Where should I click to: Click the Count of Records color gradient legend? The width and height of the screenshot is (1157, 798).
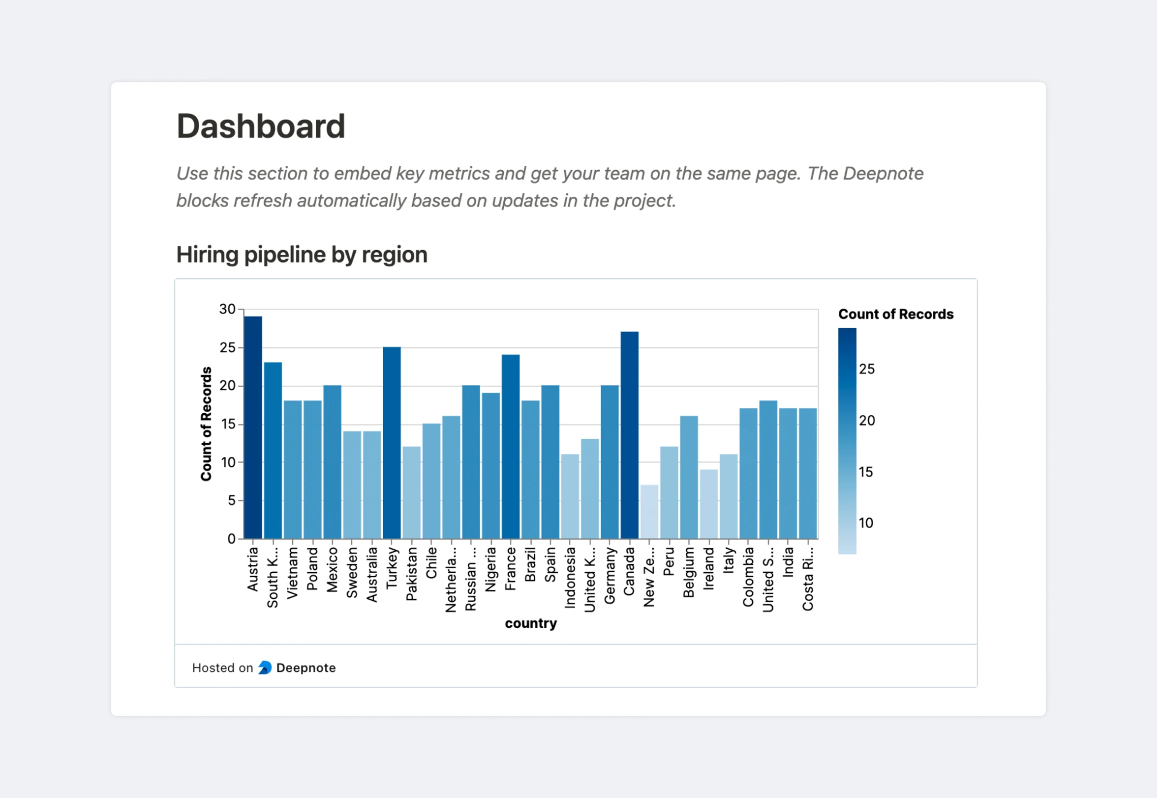point(847,440)
